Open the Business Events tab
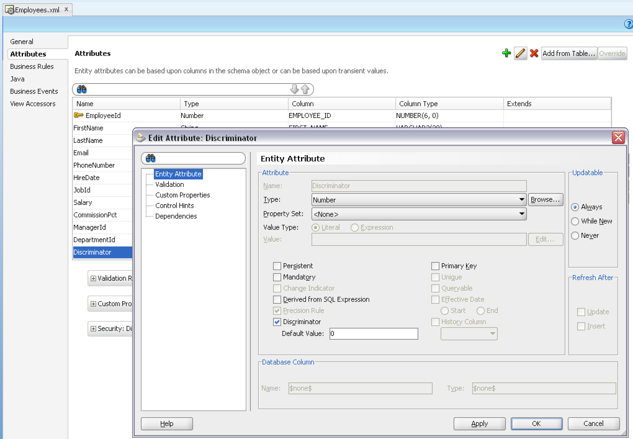The width and height of the screenshot is (633, 439). click(34, 91)
